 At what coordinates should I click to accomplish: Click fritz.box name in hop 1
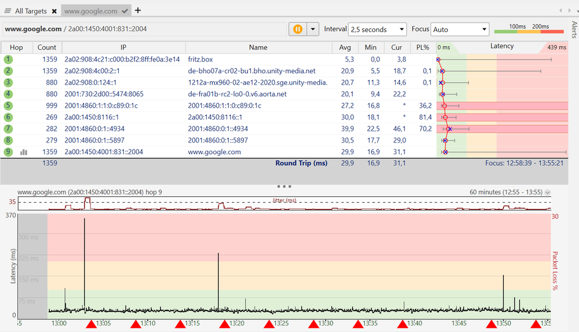coord(200,59)
